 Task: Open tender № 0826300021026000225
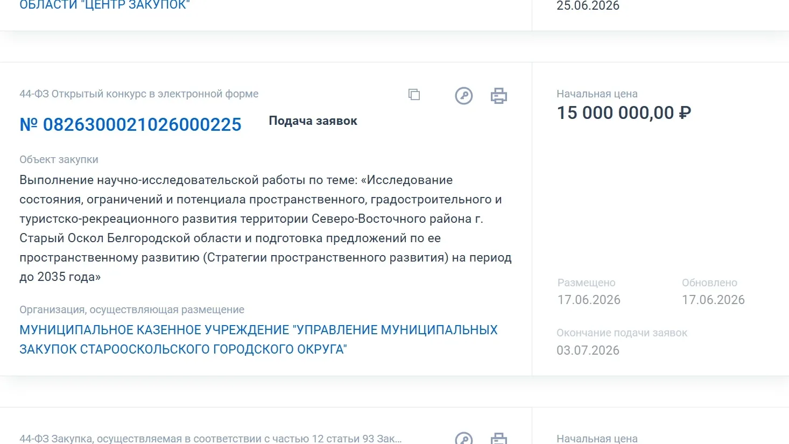pyautogui.click(x=130, y=124)
